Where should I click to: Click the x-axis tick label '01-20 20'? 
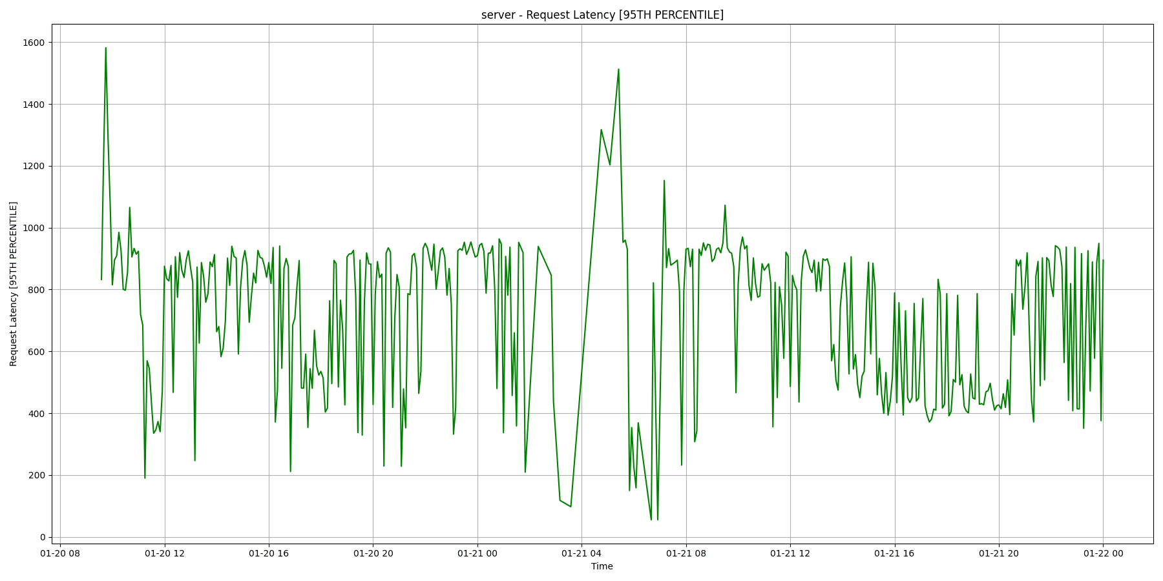pyautogui.click(x=373, y=553)
